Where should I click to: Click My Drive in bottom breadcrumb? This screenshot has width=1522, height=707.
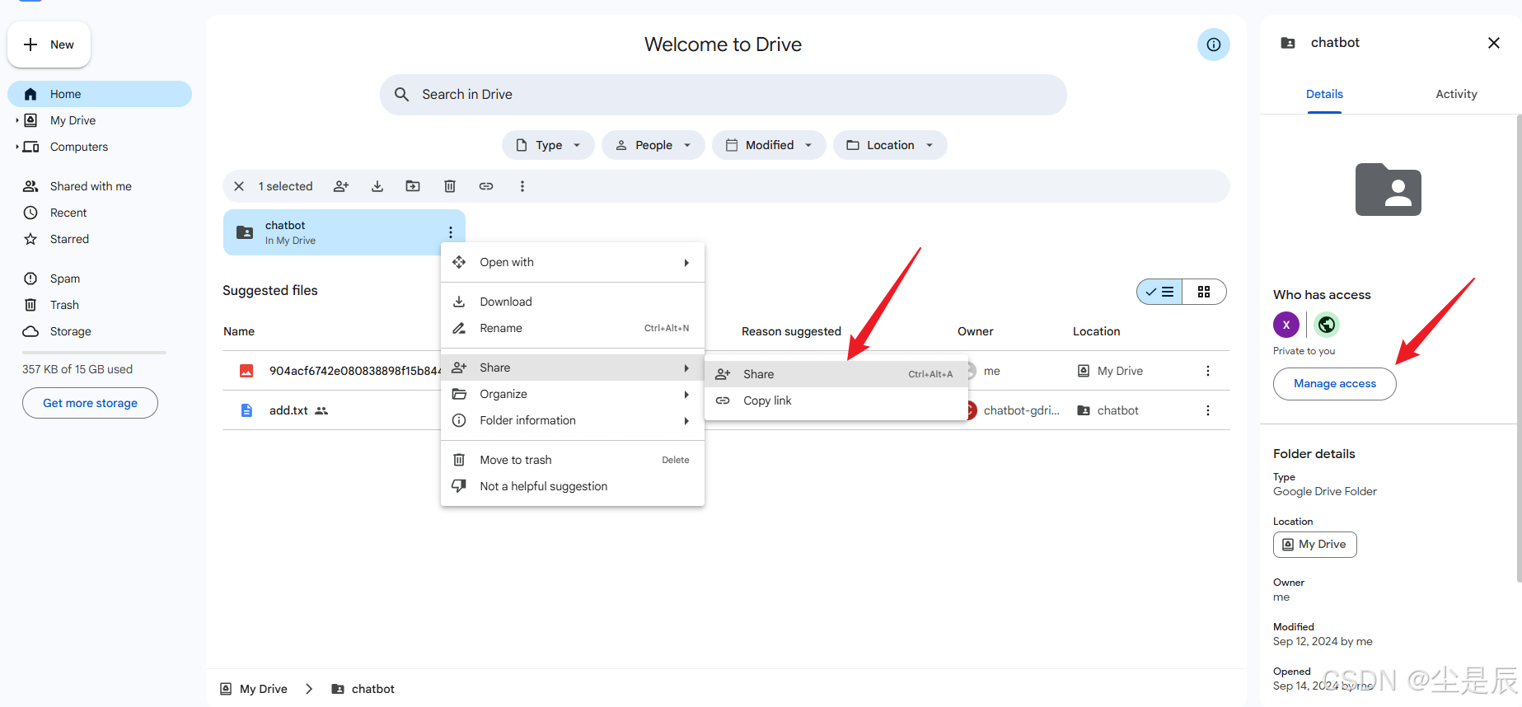click(254, 689)
